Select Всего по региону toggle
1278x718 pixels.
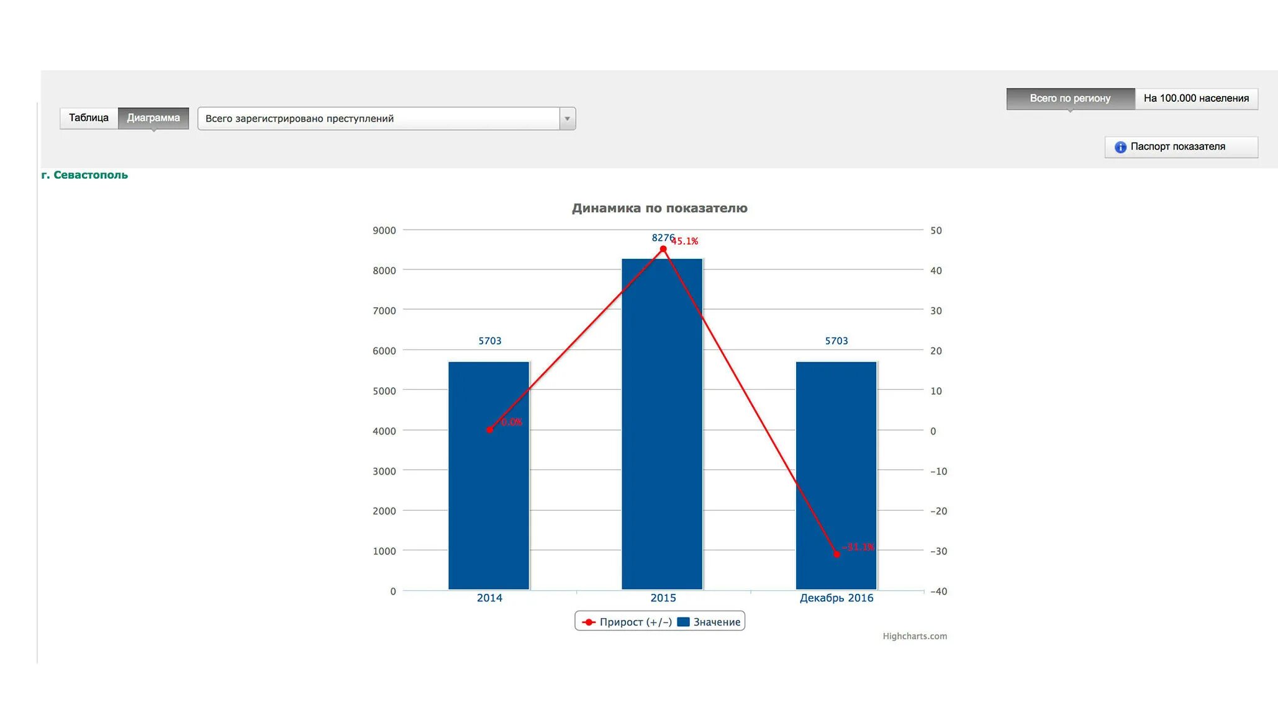(x=1070, y=99)
